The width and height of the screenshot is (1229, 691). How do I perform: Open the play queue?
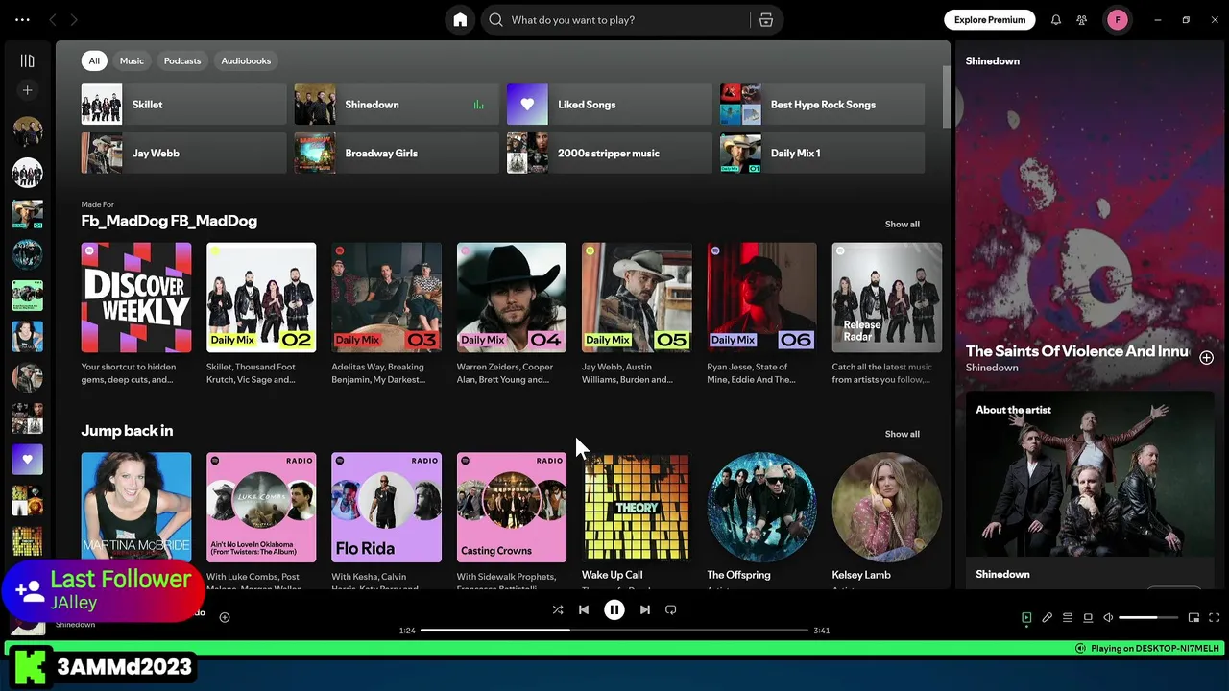pos(1068,618)
